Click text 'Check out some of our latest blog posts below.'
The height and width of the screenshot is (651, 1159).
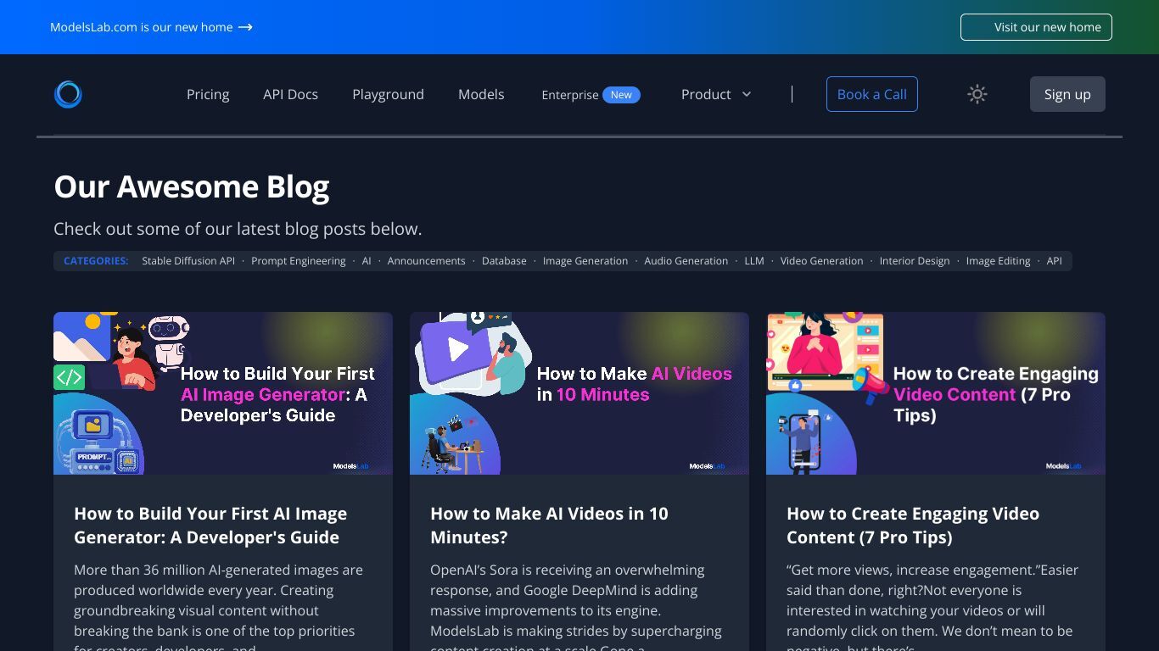pos(238,229)
